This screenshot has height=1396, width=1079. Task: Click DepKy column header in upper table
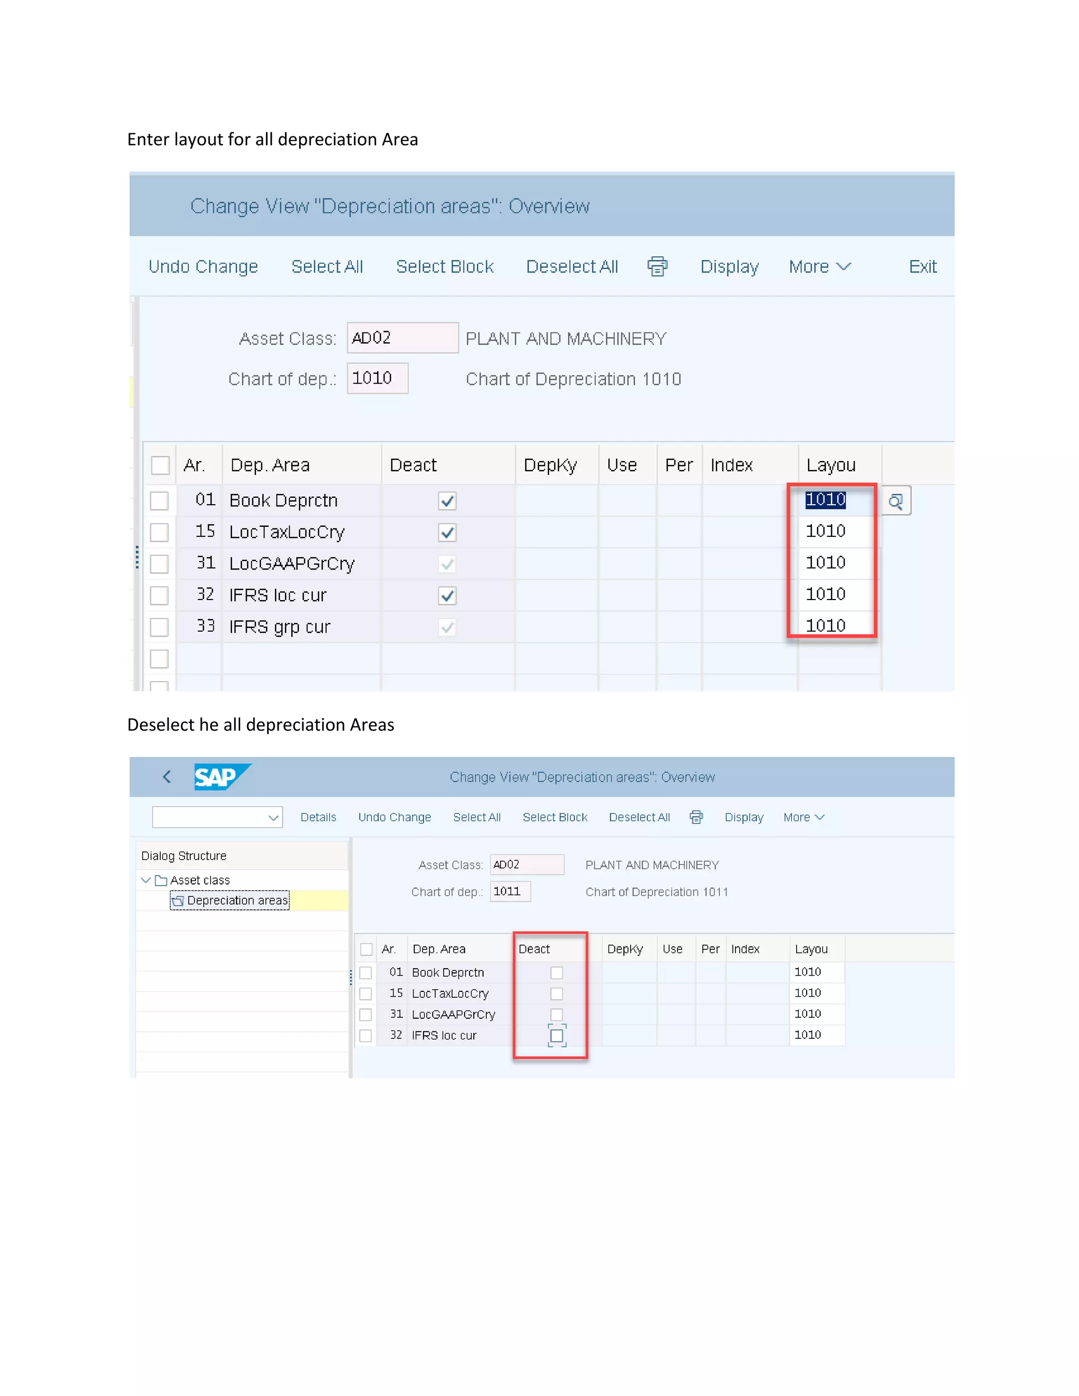pos(557,465)
